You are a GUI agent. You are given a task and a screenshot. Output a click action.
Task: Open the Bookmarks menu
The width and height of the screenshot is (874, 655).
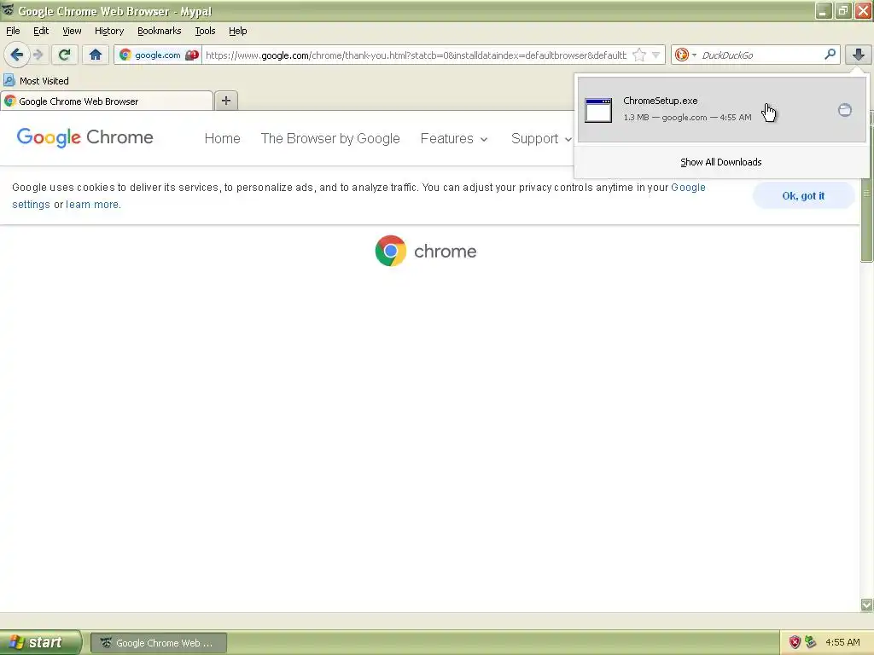point(160,31)
